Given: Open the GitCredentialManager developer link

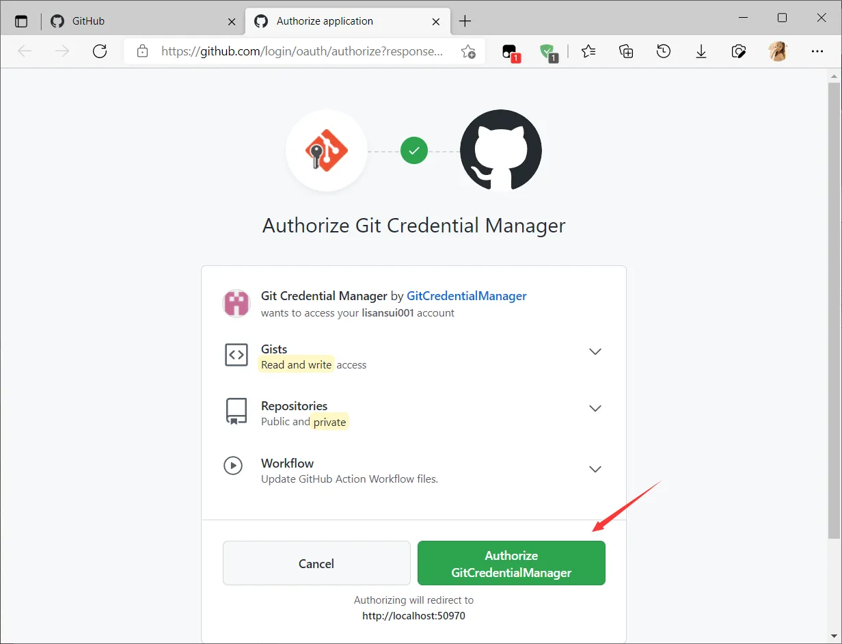Looking at the screenshot, I should 467,296.
